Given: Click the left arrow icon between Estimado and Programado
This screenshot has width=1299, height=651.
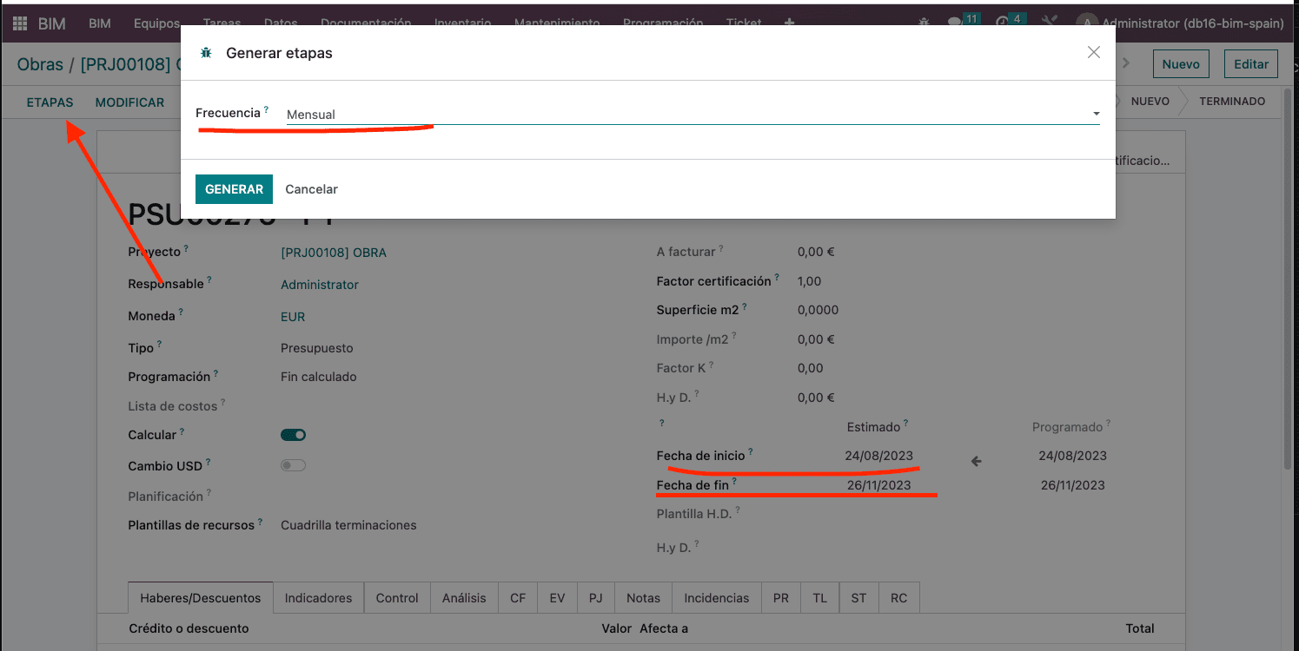Looking at the screenshot, I should point(976,461).
